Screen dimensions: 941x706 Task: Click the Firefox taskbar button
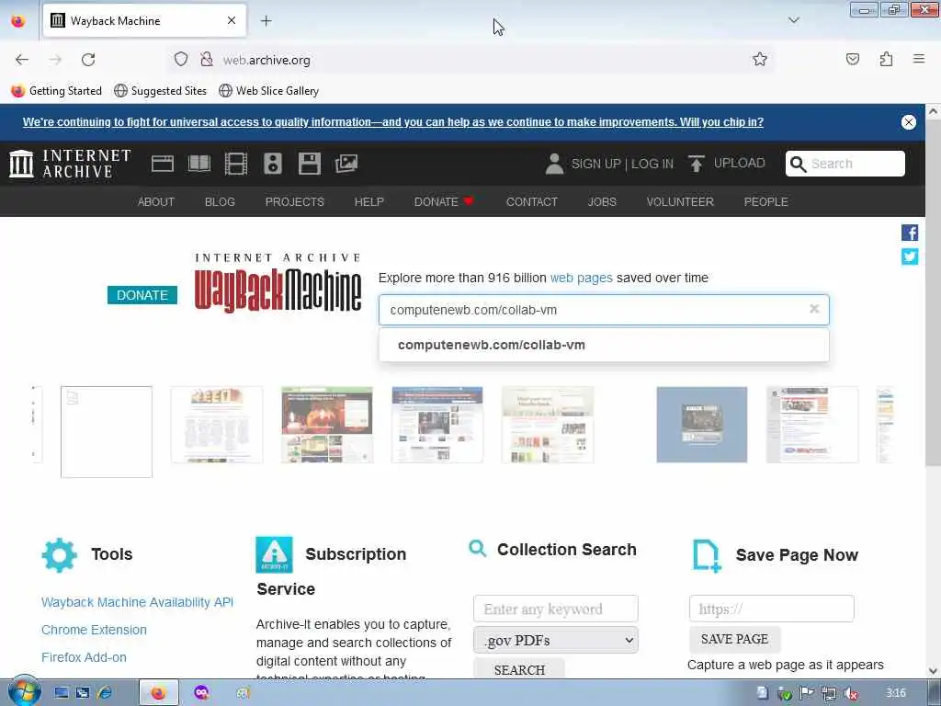point(158,693)
